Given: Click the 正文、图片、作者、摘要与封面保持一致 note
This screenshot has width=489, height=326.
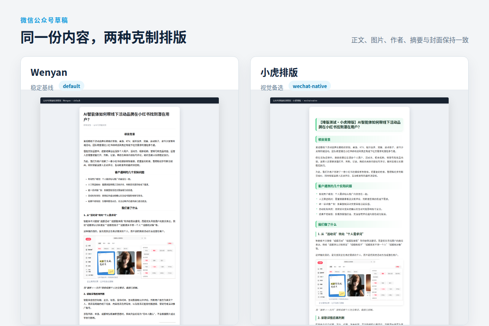Looking at the screenshot, I should pos(410,40).
